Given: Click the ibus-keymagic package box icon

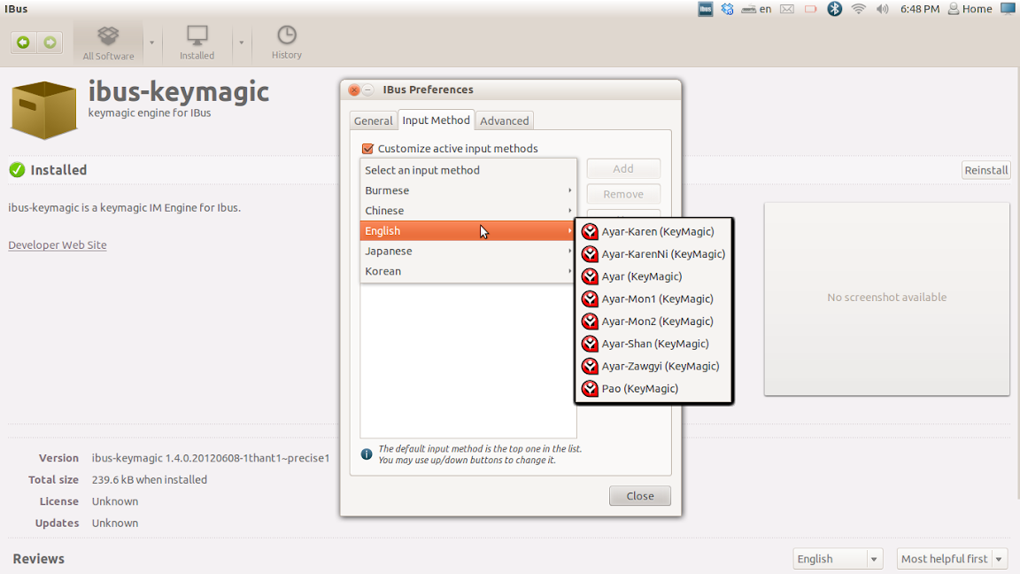Looking at the screenshot, I should pyautogui.click(x=44, y=110).
